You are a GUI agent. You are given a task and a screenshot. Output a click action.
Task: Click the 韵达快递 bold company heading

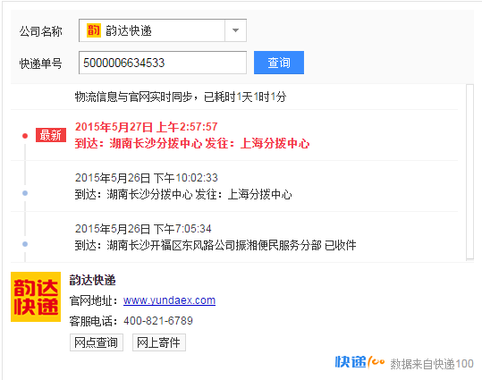[92, 281]
